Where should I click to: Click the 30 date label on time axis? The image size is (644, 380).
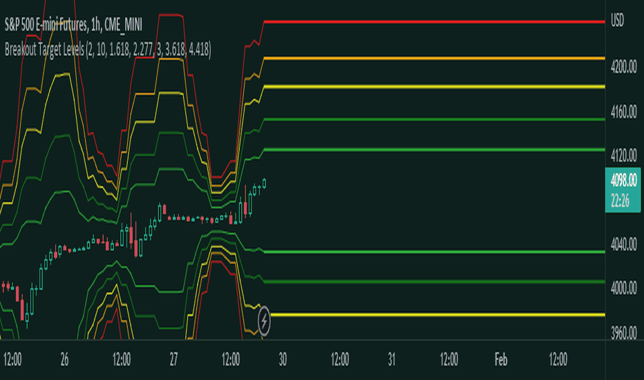[x=283, y=360]
